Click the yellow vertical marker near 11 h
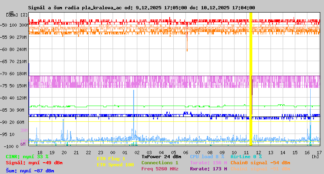The height and width of the screenshot is (174, 324). coord(251,79)
